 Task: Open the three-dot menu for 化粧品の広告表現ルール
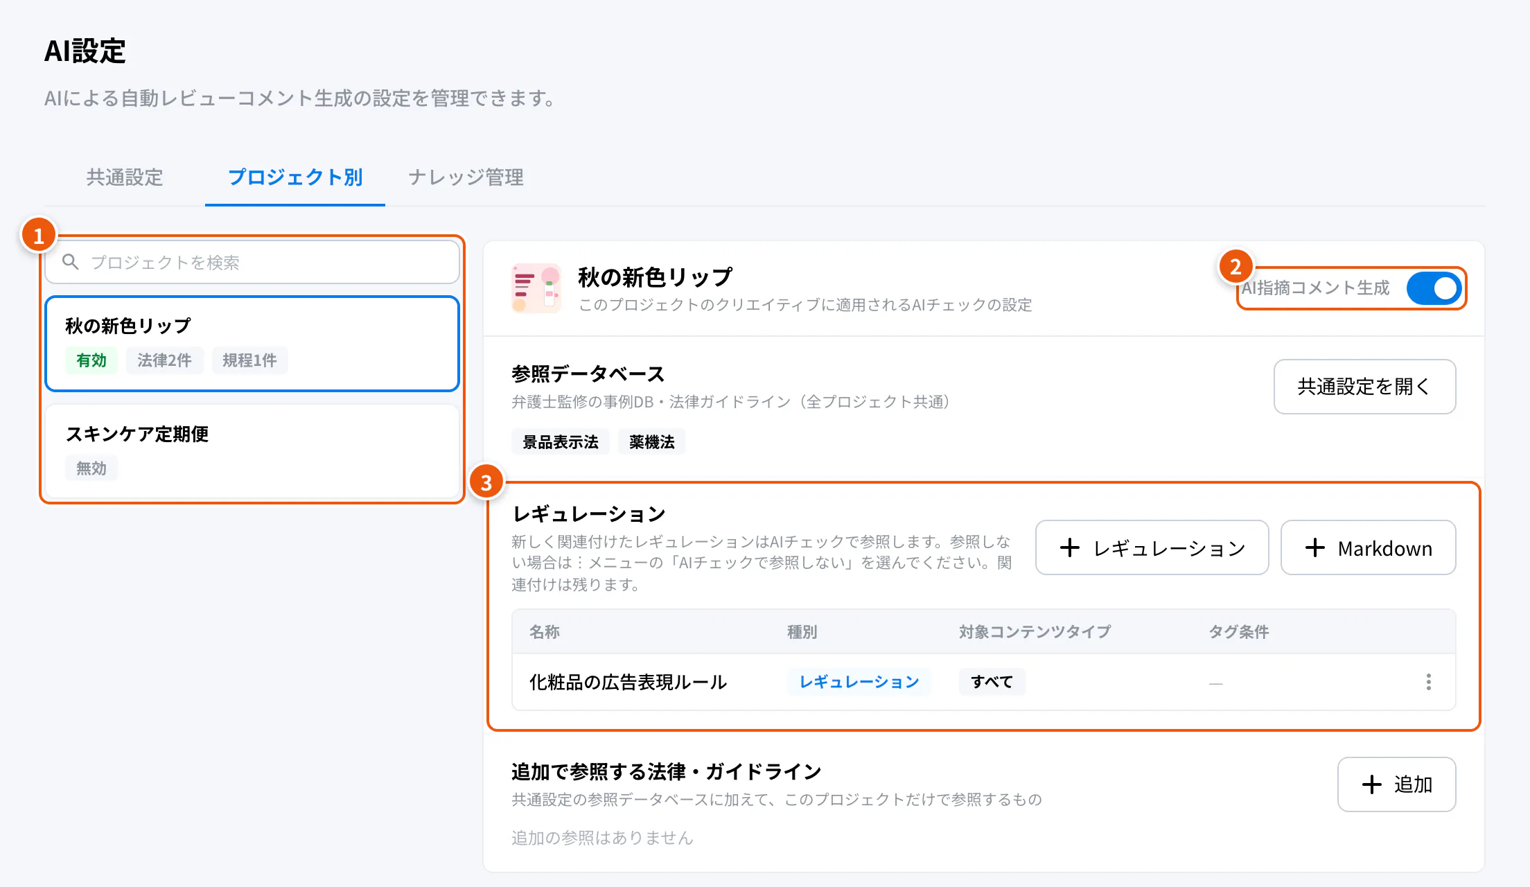tap(1428, 682)
